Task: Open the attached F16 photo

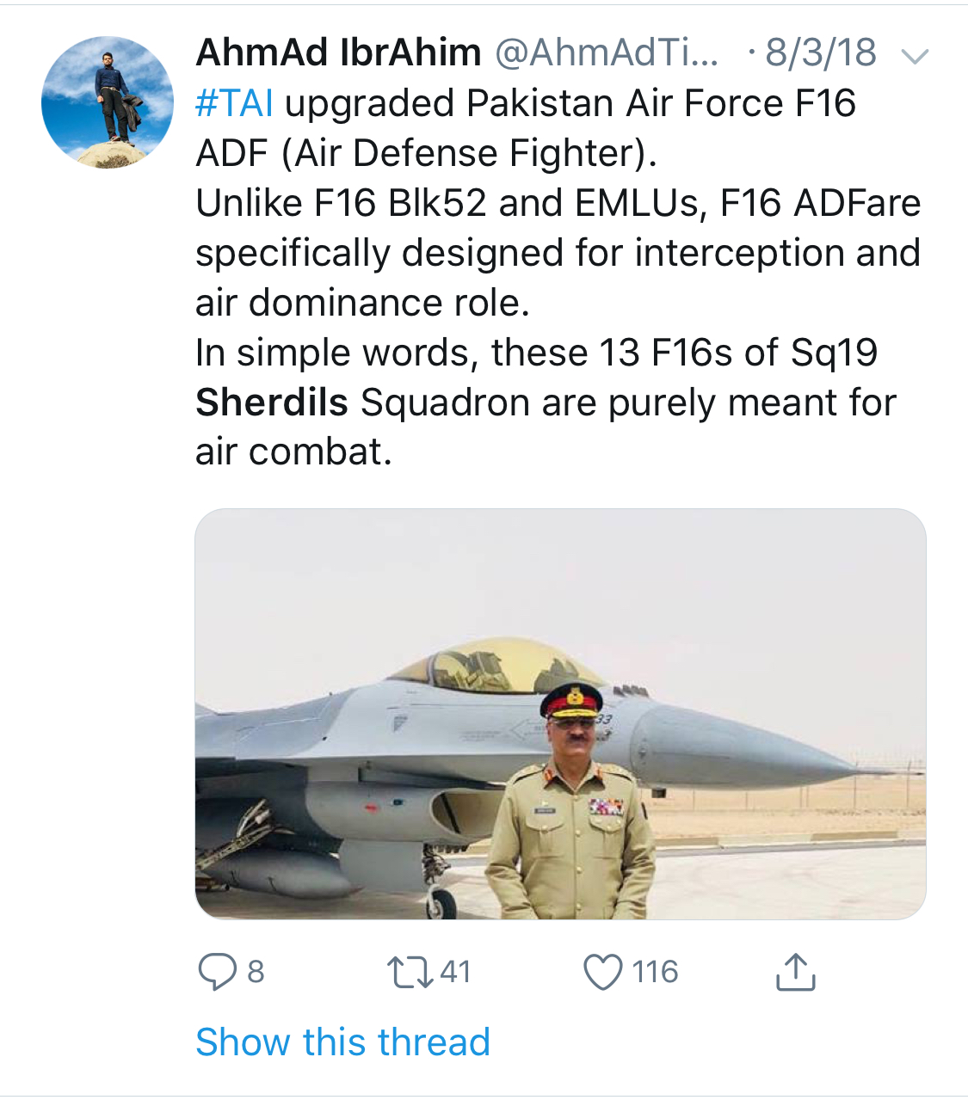Action: pyautogui.click(x=560, y=714)
